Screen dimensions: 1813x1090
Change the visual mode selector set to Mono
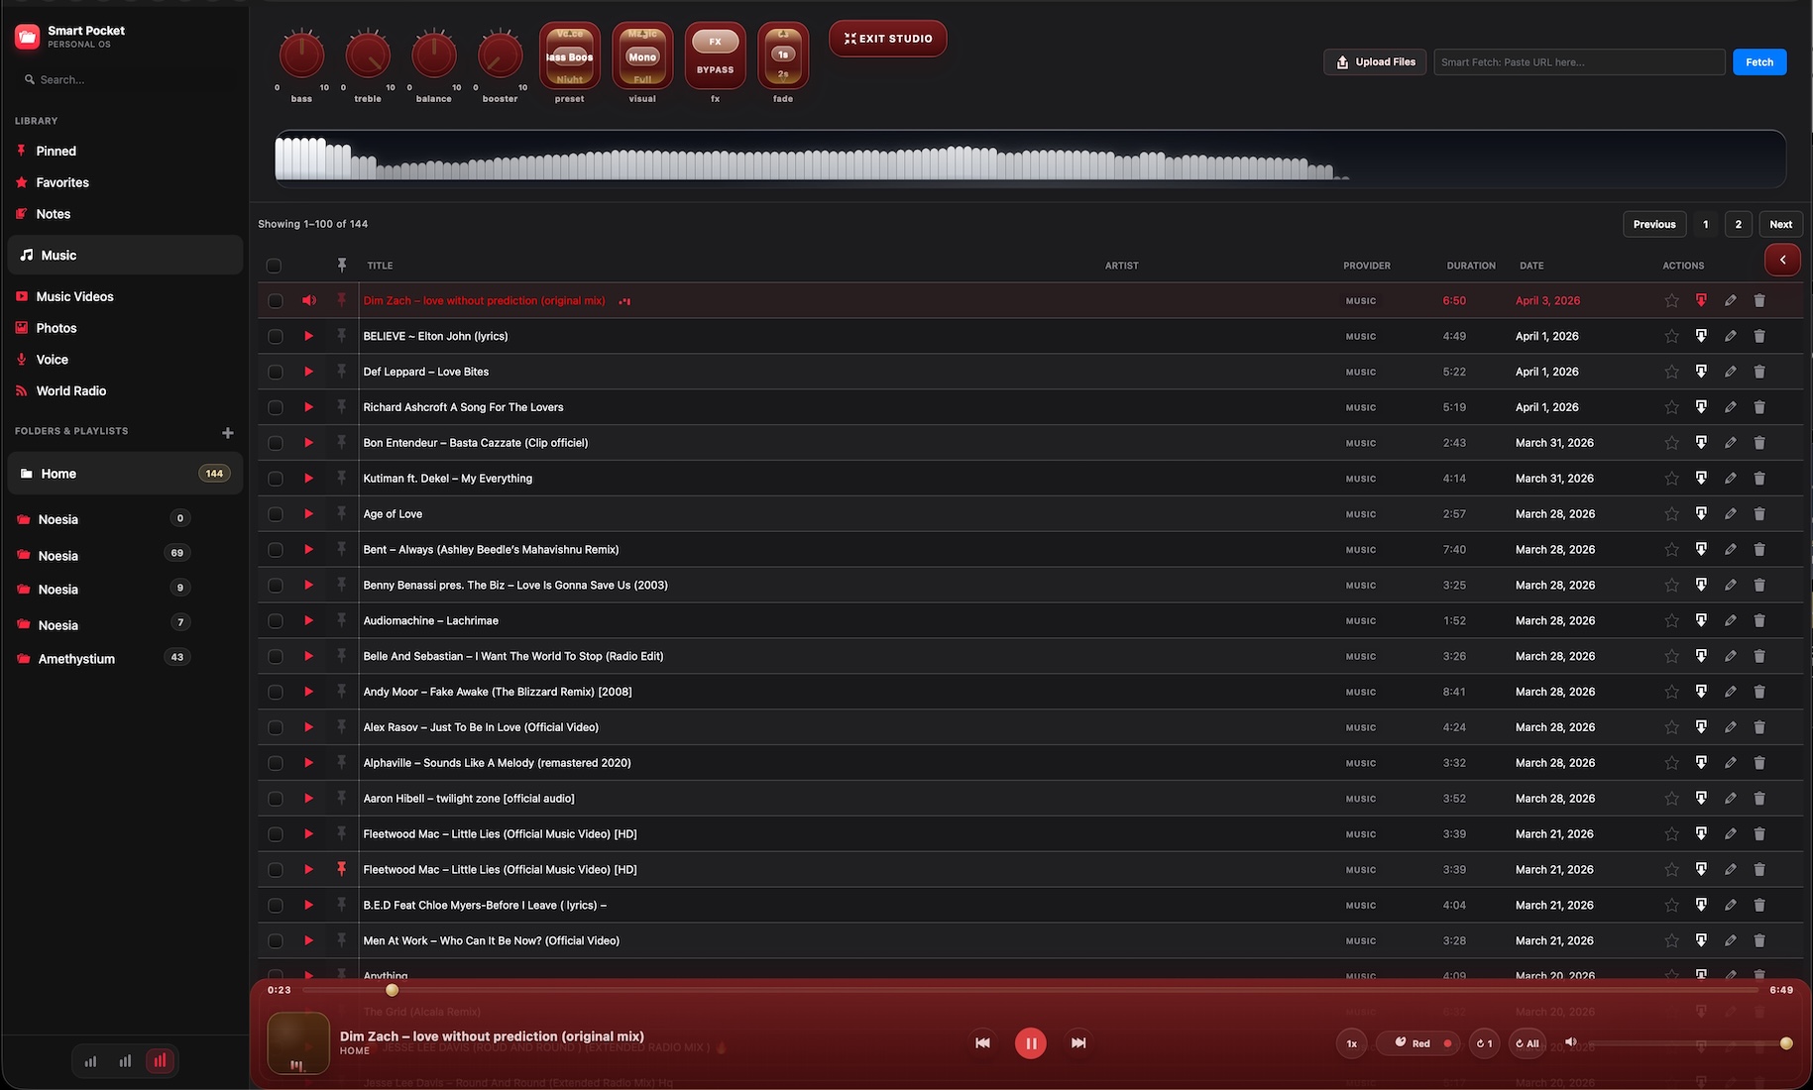pyautogui.click(x=642, y=55)
